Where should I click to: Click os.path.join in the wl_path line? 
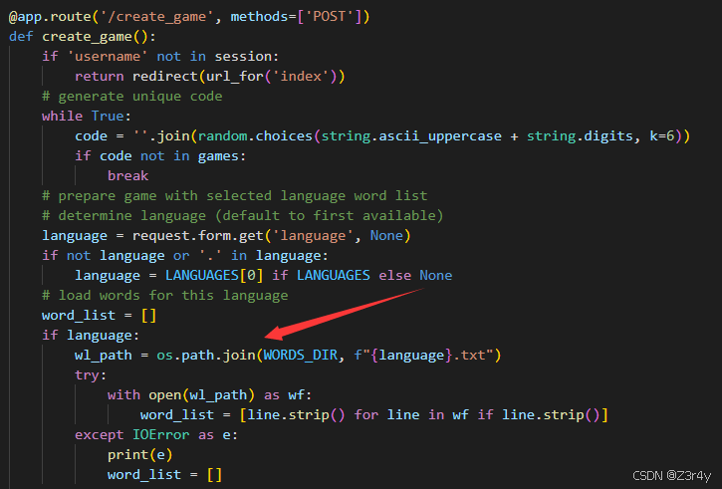point(206,355)
